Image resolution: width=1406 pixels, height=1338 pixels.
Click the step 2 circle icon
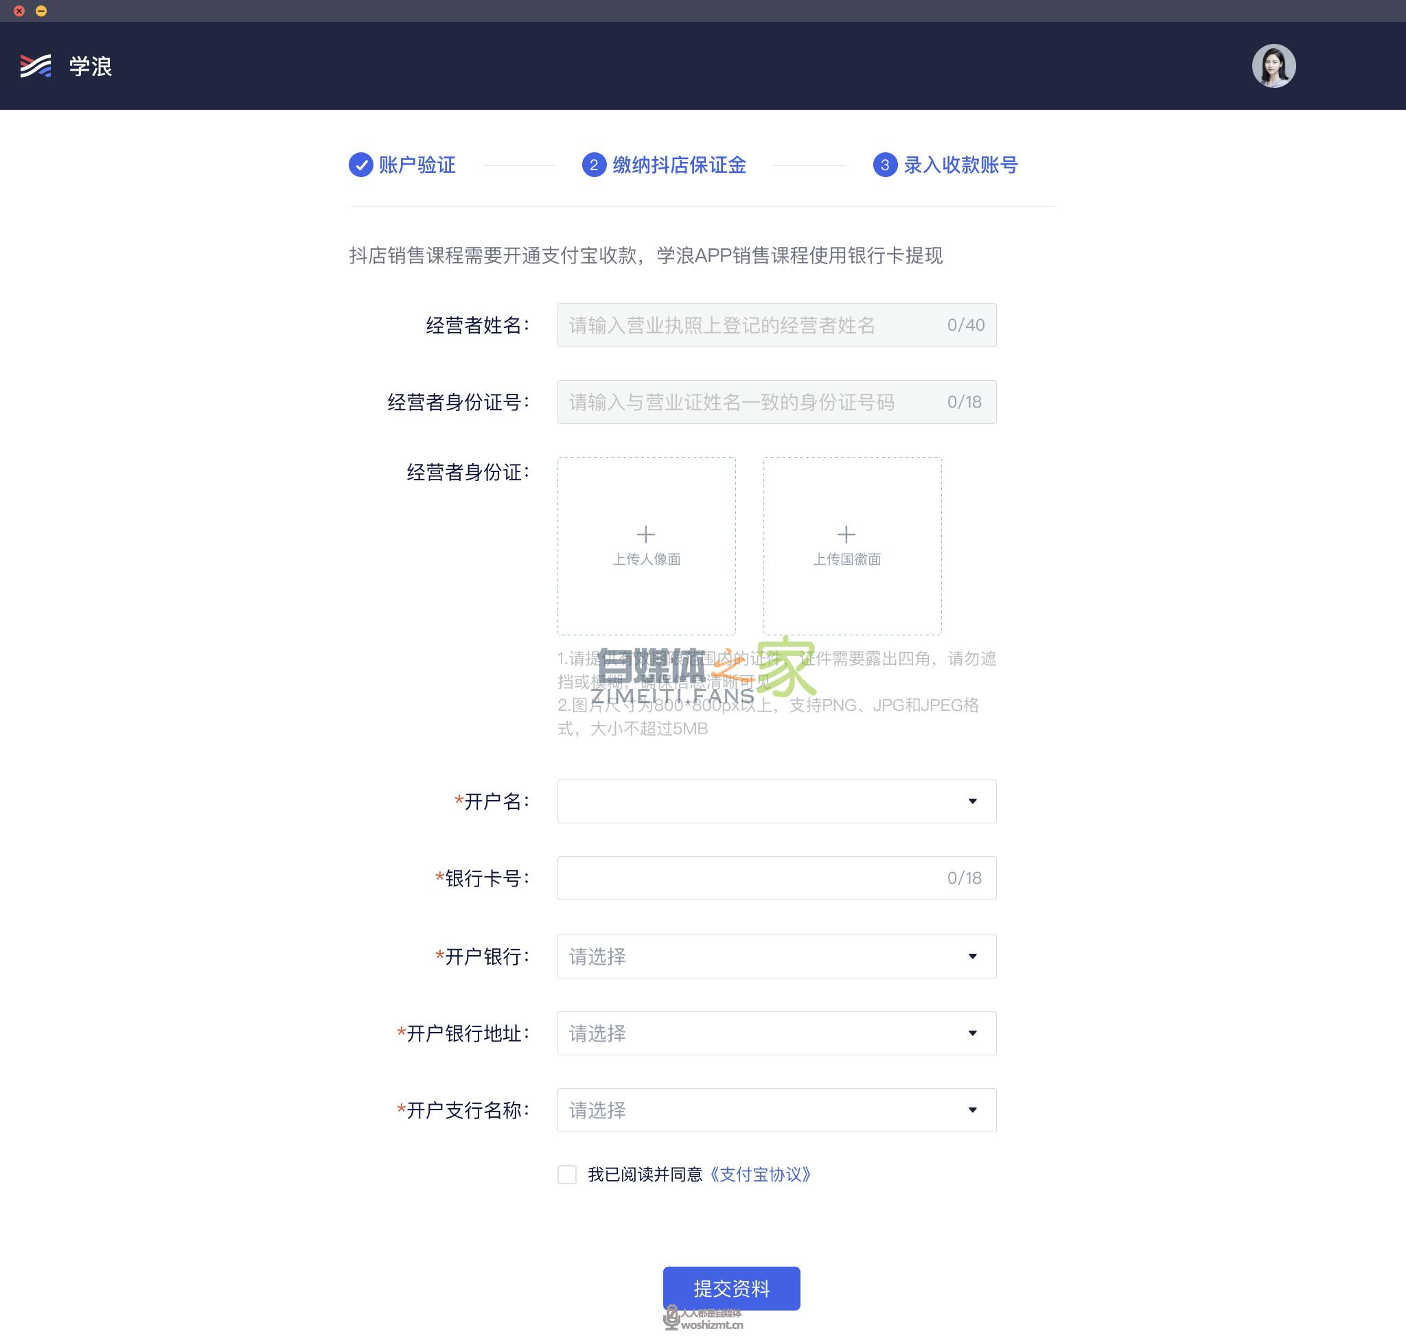click(x=593, y=165)
